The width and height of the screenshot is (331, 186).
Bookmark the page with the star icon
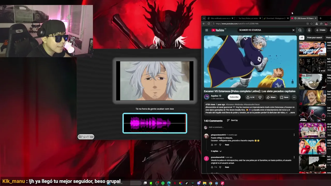312,24
